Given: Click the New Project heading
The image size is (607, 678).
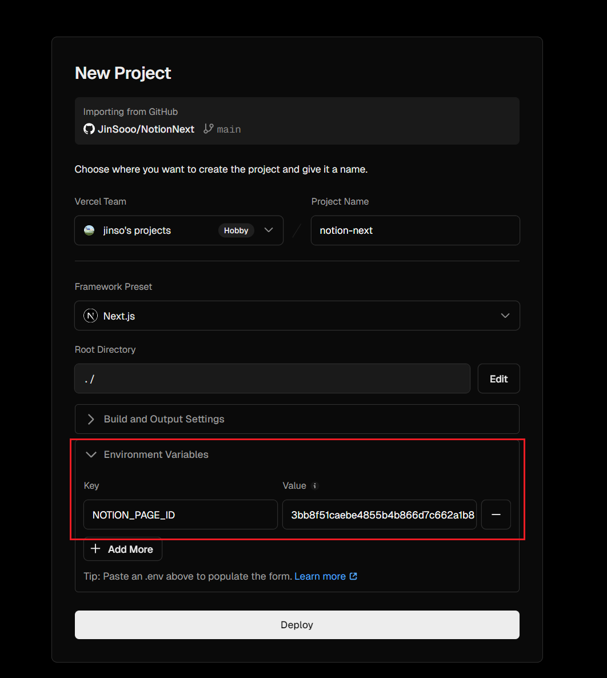Looking at the screenshot, I should pyautogui.click(x=123, y=73).
